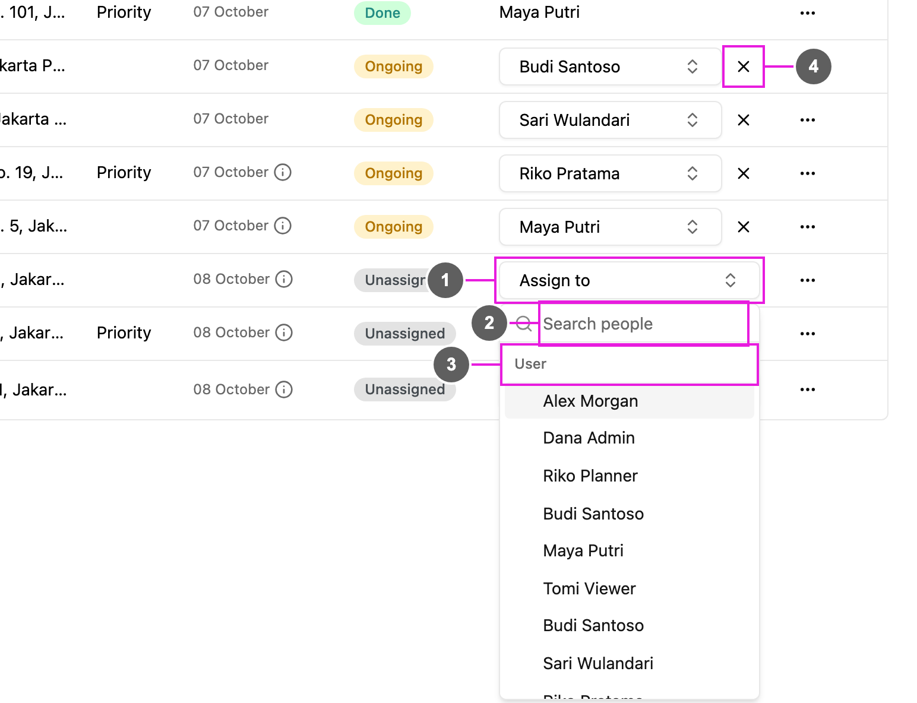Click the Done status badge
917x703 pixels.
click(382, 13)
